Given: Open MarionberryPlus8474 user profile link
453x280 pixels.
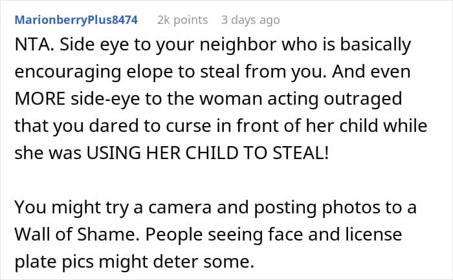Looking at the screenshot, I should [76, 20].
